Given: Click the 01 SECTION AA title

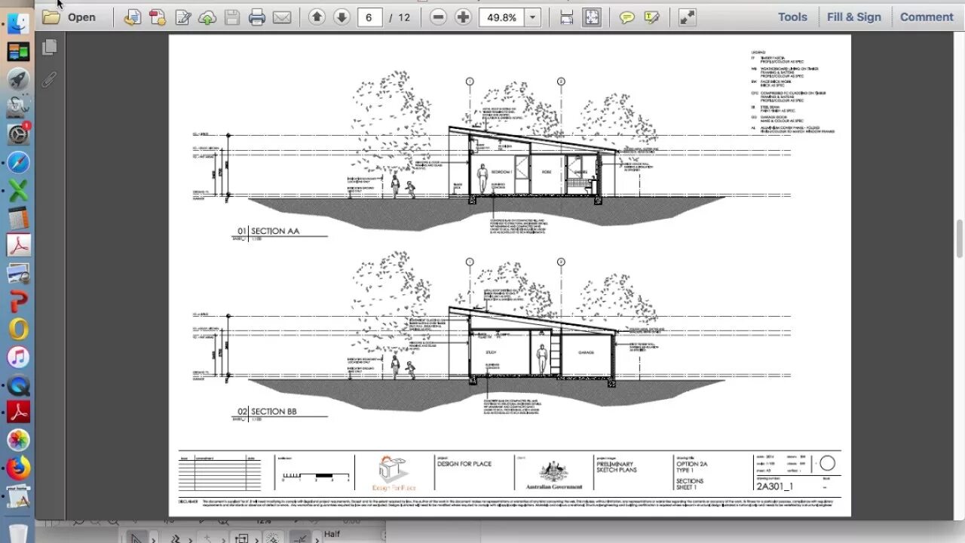Looking at the screenshot, I should 268,231.
